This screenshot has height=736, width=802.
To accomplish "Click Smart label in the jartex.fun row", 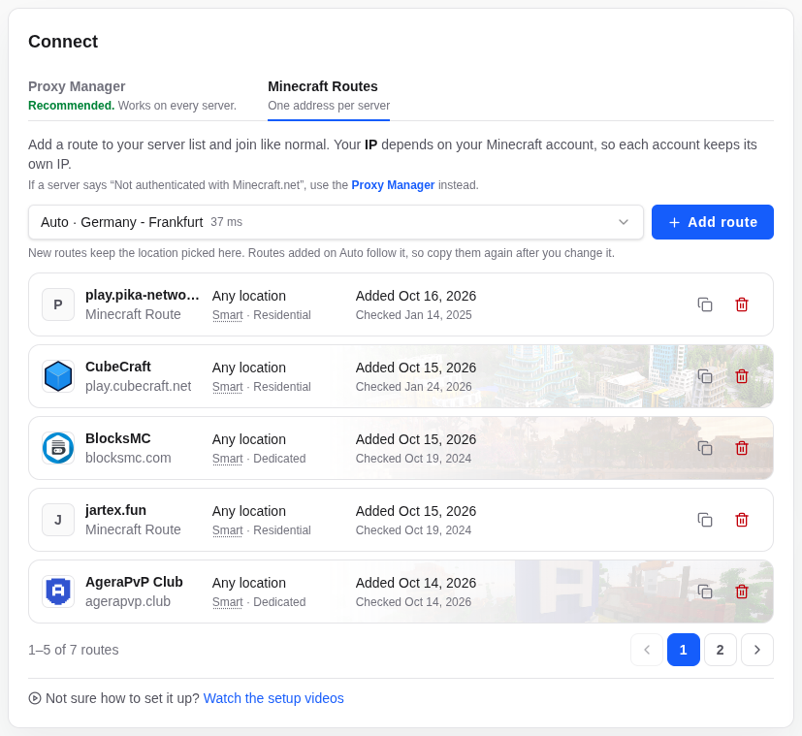I will pyautogui.click(x=228, y=530).
